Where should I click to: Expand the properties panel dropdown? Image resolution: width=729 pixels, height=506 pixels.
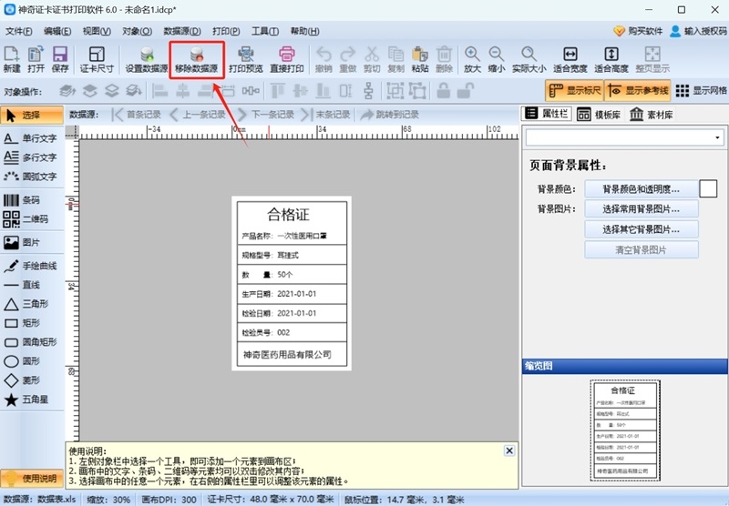(717, 137)
